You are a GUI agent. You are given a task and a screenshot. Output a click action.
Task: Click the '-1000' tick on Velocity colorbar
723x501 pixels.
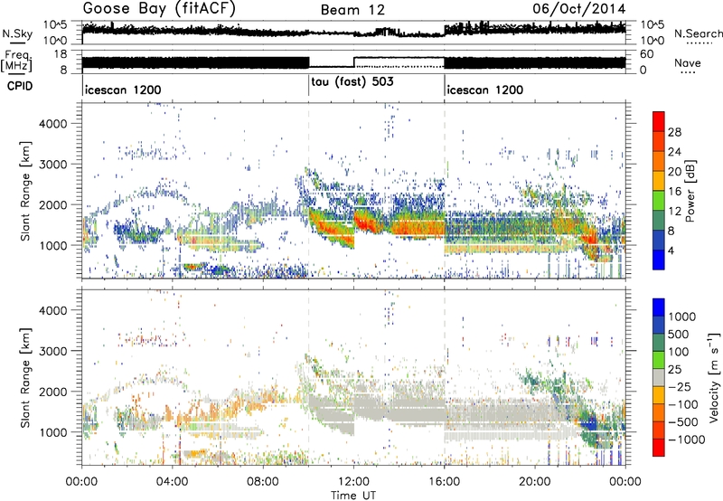coord(687,440)
